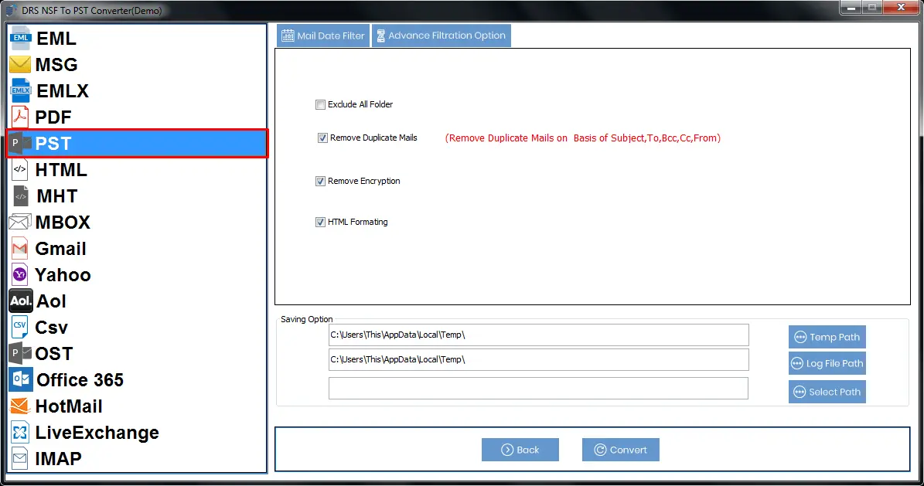Select the LiveExchange label
Viewport: 924px width, 486px height.
pyautogui.click(x=97, y=433)
